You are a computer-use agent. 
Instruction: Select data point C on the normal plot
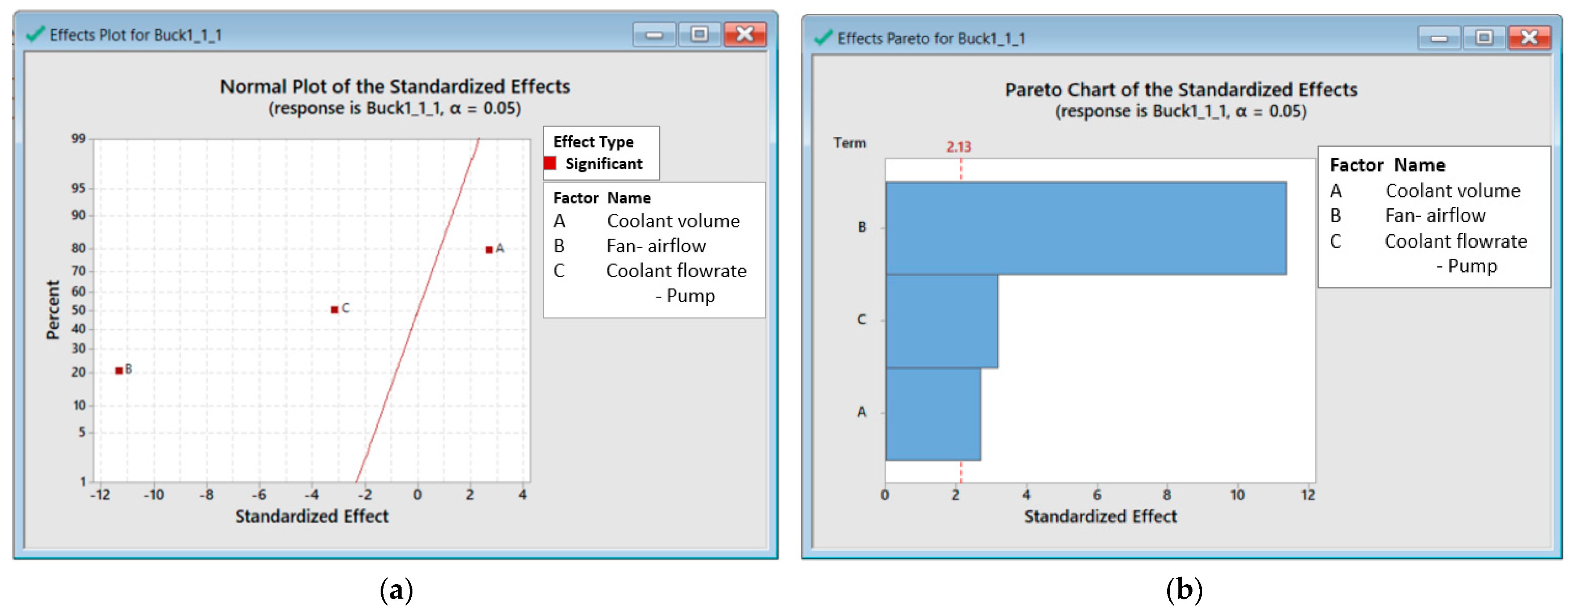[334, 309]
